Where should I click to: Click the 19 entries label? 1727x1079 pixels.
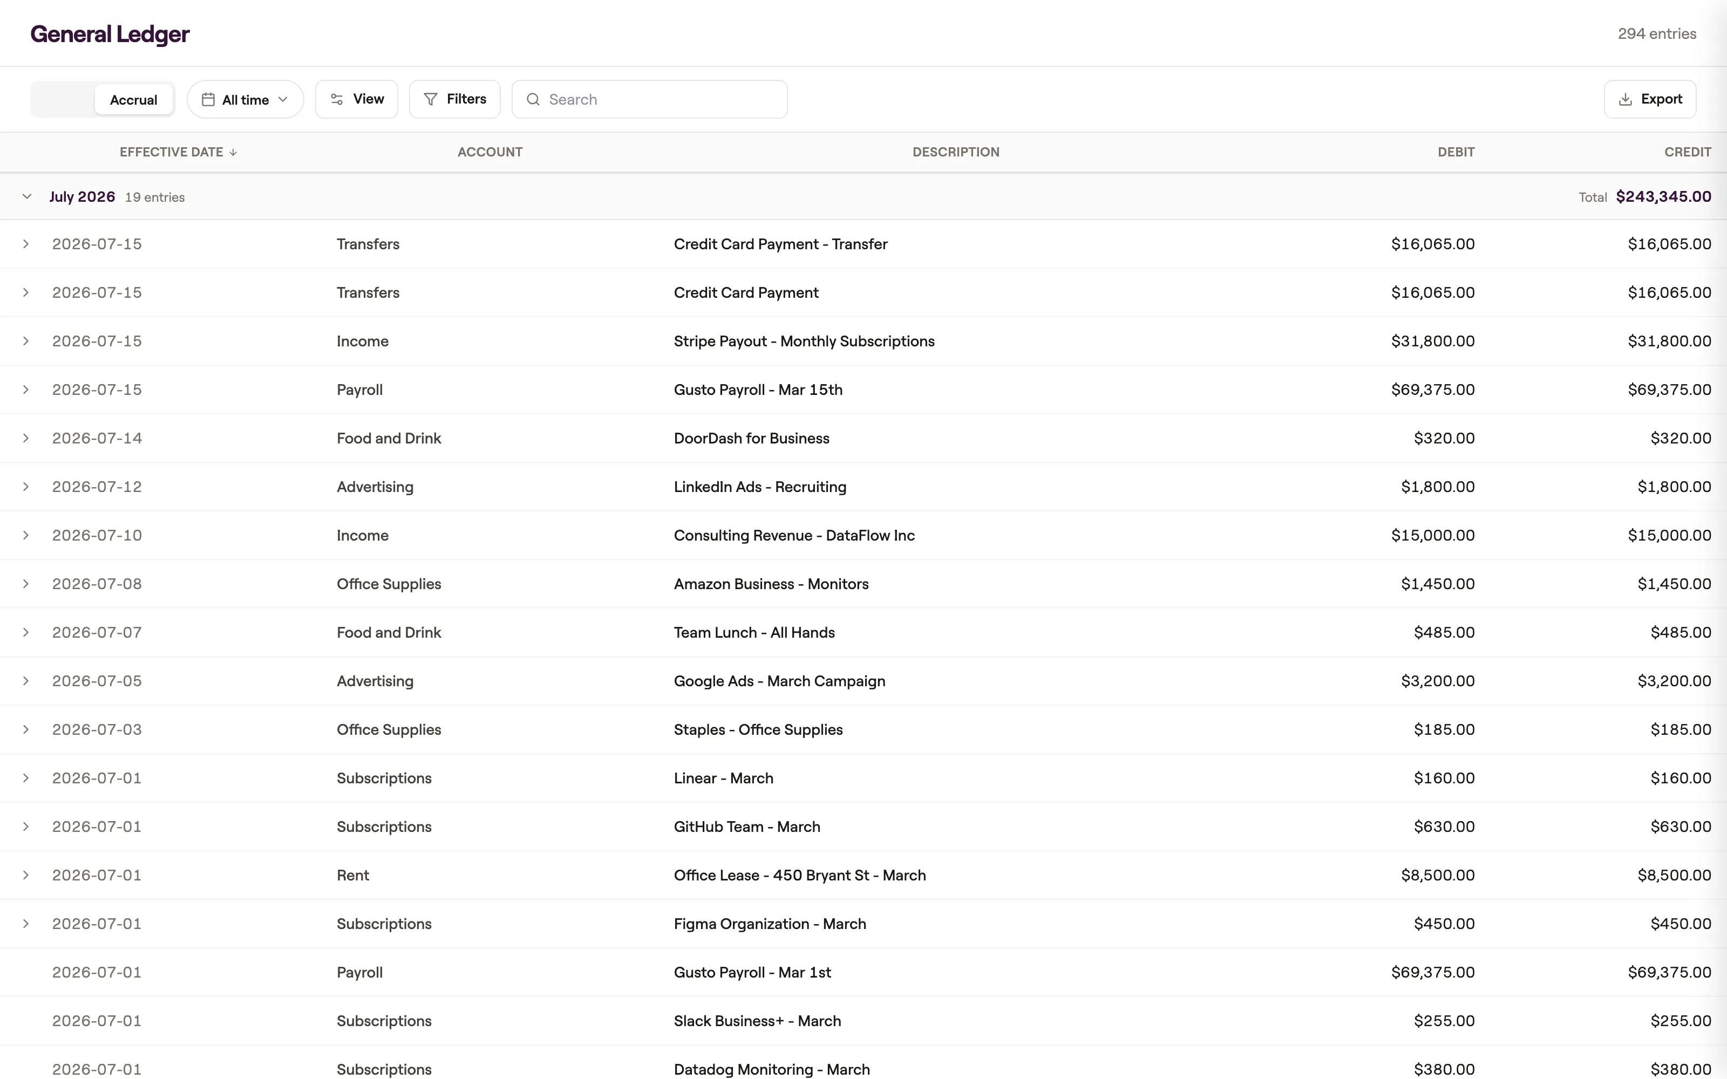(155, 197)
